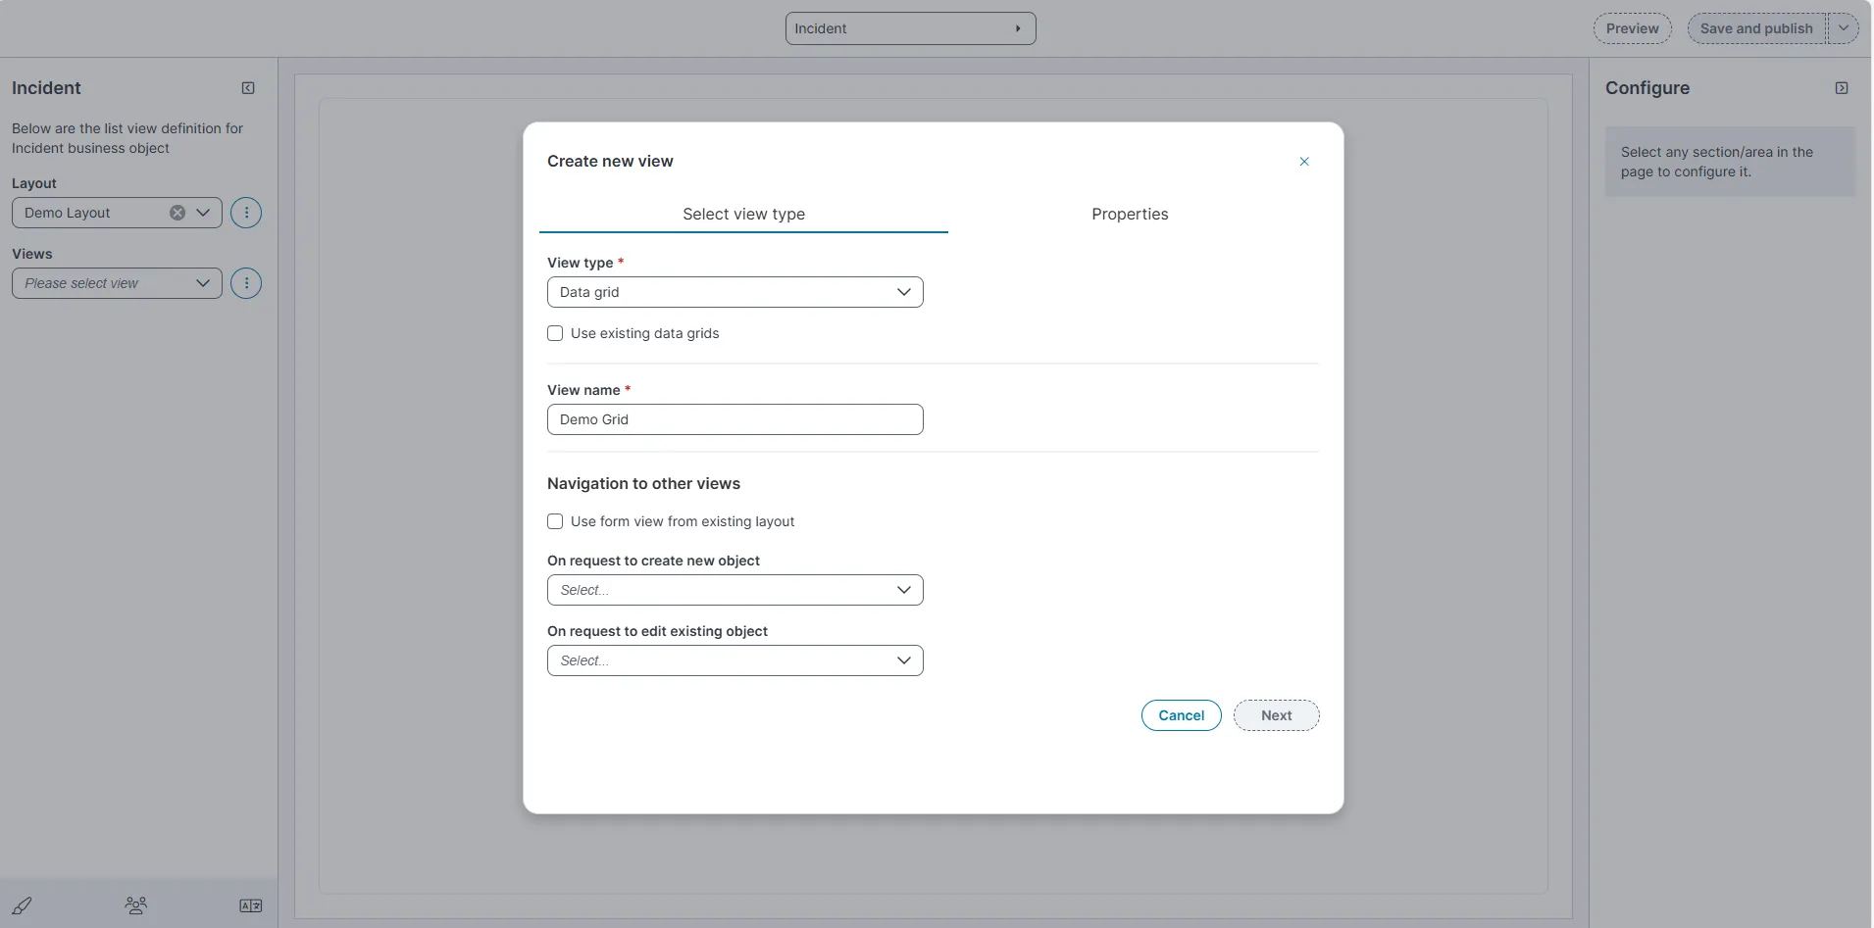This screenshot has height=928, width=1874.
Task: Expand the Please select view dropdown
Action: pos(203,283)
